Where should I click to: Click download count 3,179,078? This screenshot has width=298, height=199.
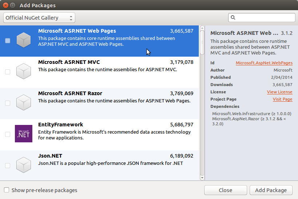click(x=182, y=62)
